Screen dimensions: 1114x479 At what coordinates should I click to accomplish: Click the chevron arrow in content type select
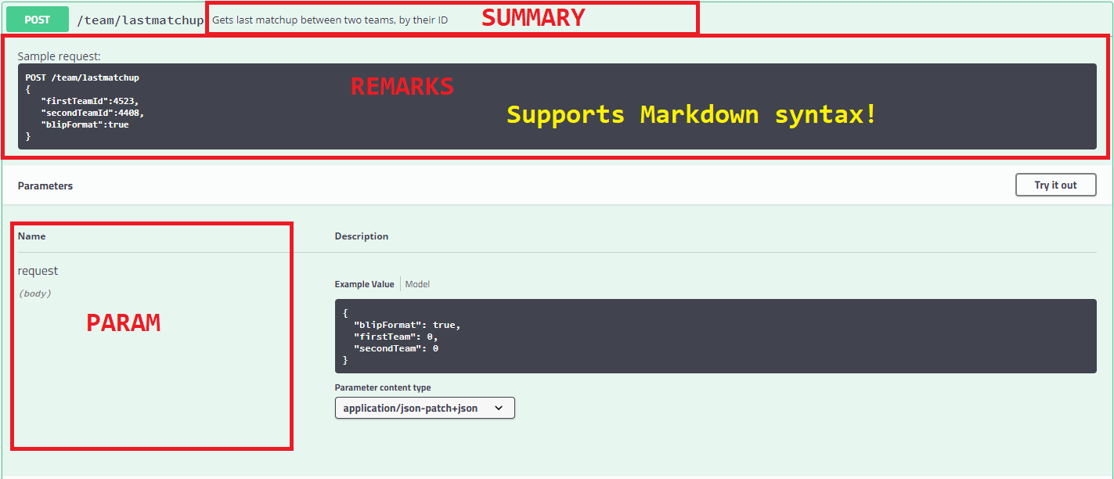point(499,408)
